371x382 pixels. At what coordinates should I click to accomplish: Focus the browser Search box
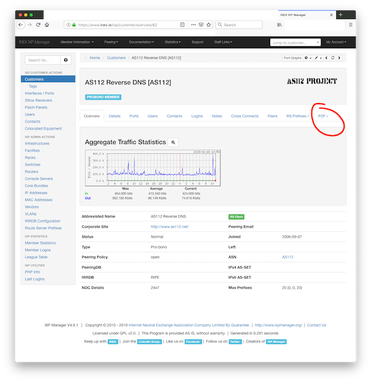[x=239, y=25]
